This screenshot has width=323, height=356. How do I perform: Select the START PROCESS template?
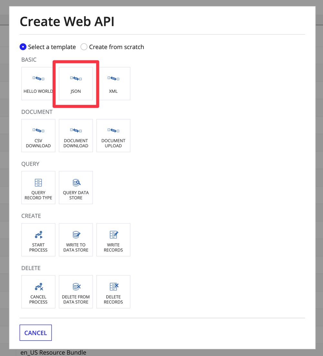click(x=38, y=240)
